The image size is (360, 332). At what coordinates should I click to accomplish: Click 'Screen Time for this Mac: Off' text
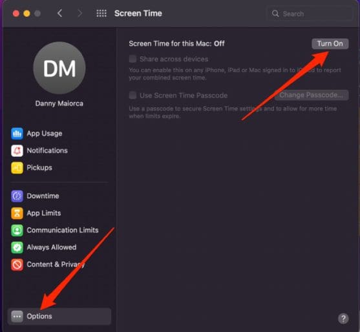pyautogui.click(x=176, y=43)
